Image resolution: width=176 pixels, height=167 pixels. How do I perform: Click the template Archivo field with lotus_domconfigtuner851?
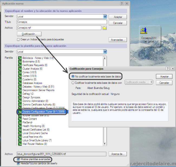point(61,154)
